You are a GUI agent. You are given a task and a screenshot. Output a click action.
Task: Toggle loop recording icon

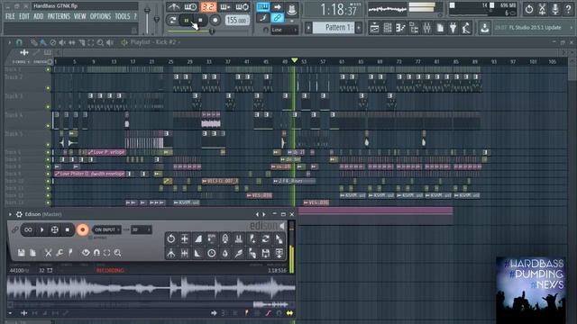(x=243, y=7)
